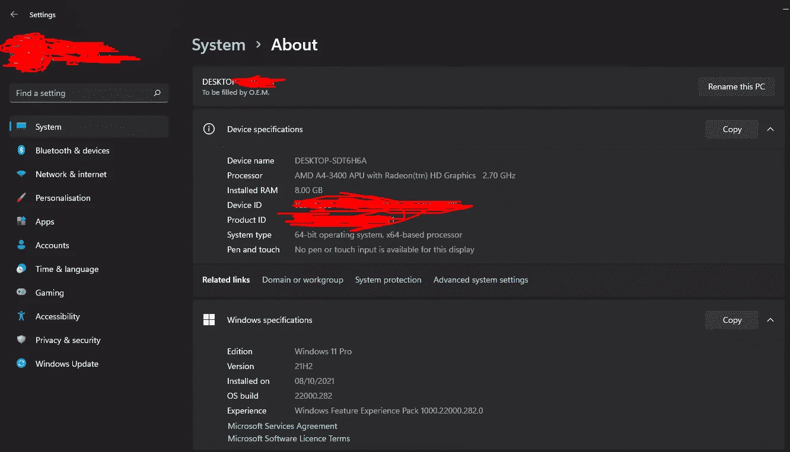Click the Personalisation paintbrush icon
This screenshot has width=790, height=452.
21,198
